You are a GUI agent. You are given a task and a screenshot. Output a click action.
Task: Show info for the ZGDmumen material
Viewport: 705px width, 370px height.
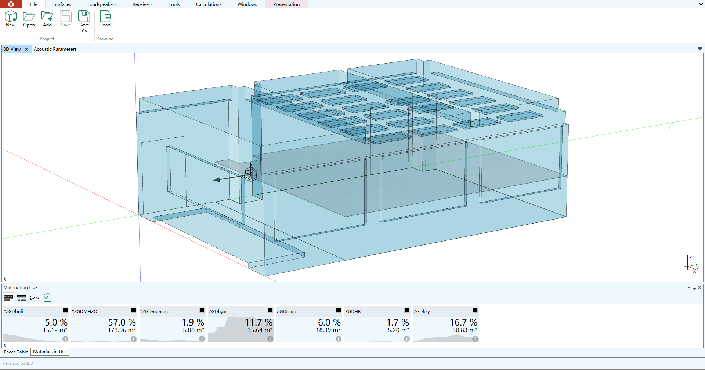[202, 339]
